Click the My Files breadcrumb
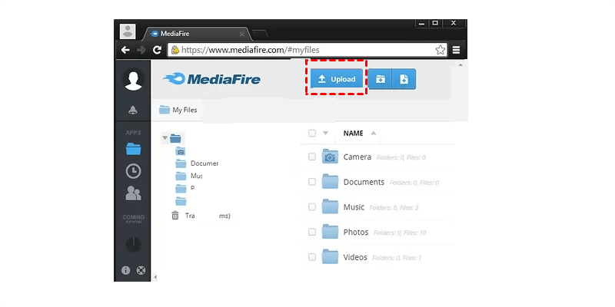Image resolution: width=615 pixels, height=307 pixels. click(178, 110)
